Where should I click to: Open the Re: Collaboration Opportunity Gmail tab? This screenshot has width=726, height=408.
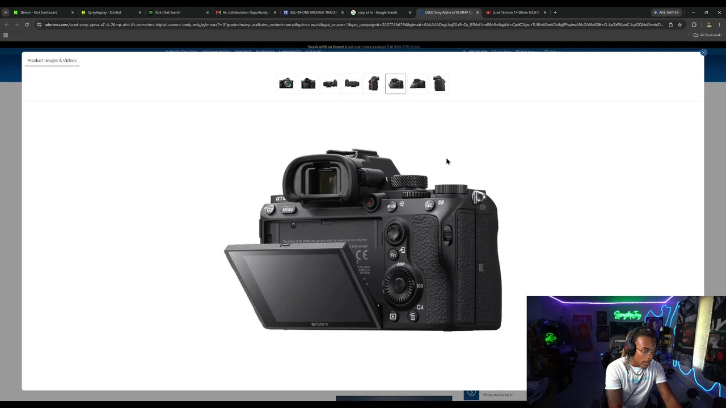pyautogui.click(x=246, y=12)
